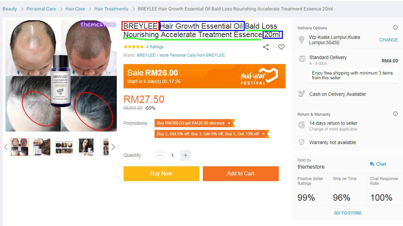The height and width of the screenshot is (226, 403).
Task: Go to Personal Care breadcrumb
Action: pos(41,9)
